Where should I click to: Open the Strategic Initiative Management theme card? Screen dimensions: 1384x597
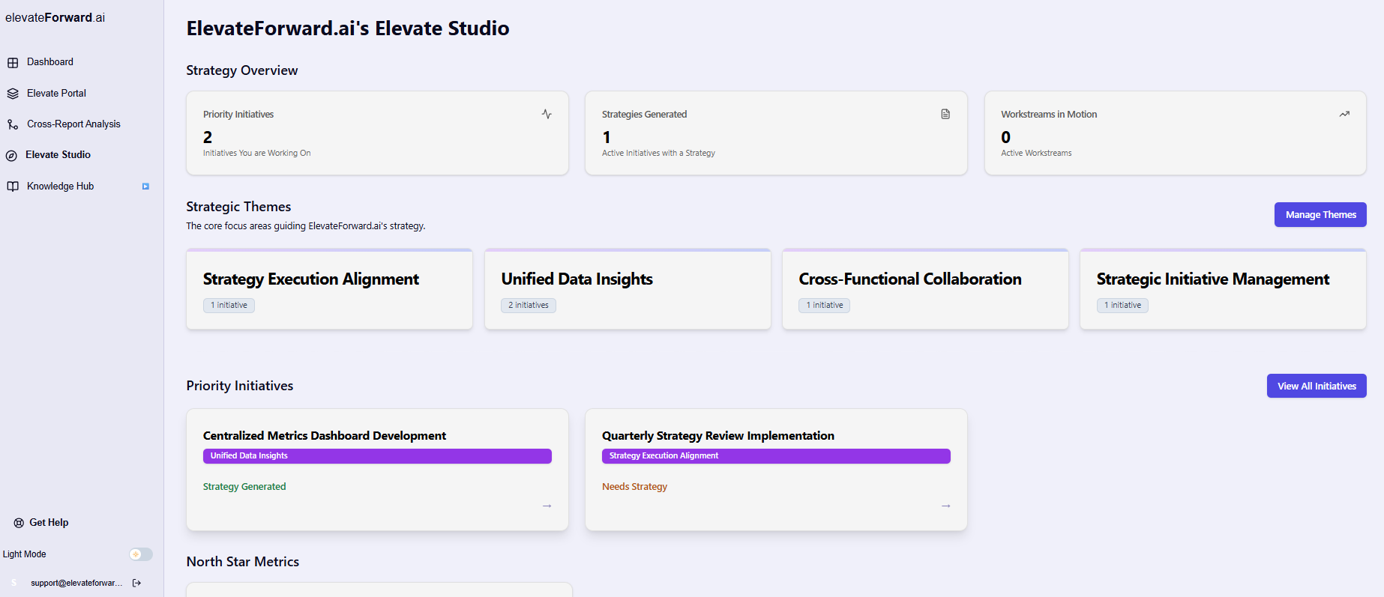(x=1223, y=290)
